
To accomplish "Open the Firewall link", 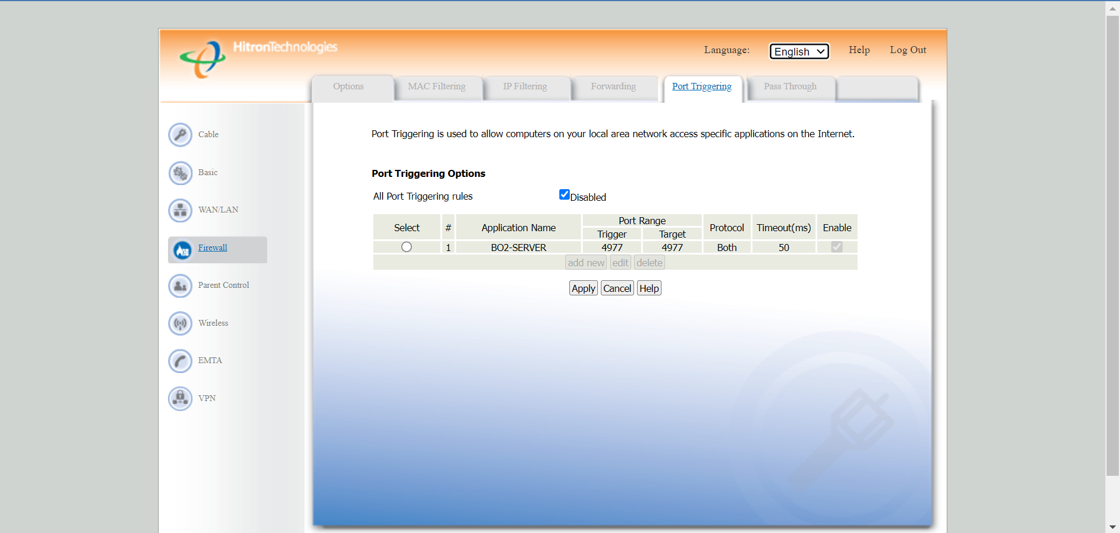I will pyautogui.click(x=212, y=248).
